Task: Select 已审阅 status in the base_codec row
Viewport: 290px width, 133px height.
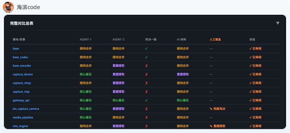Action: click(255, 57)
